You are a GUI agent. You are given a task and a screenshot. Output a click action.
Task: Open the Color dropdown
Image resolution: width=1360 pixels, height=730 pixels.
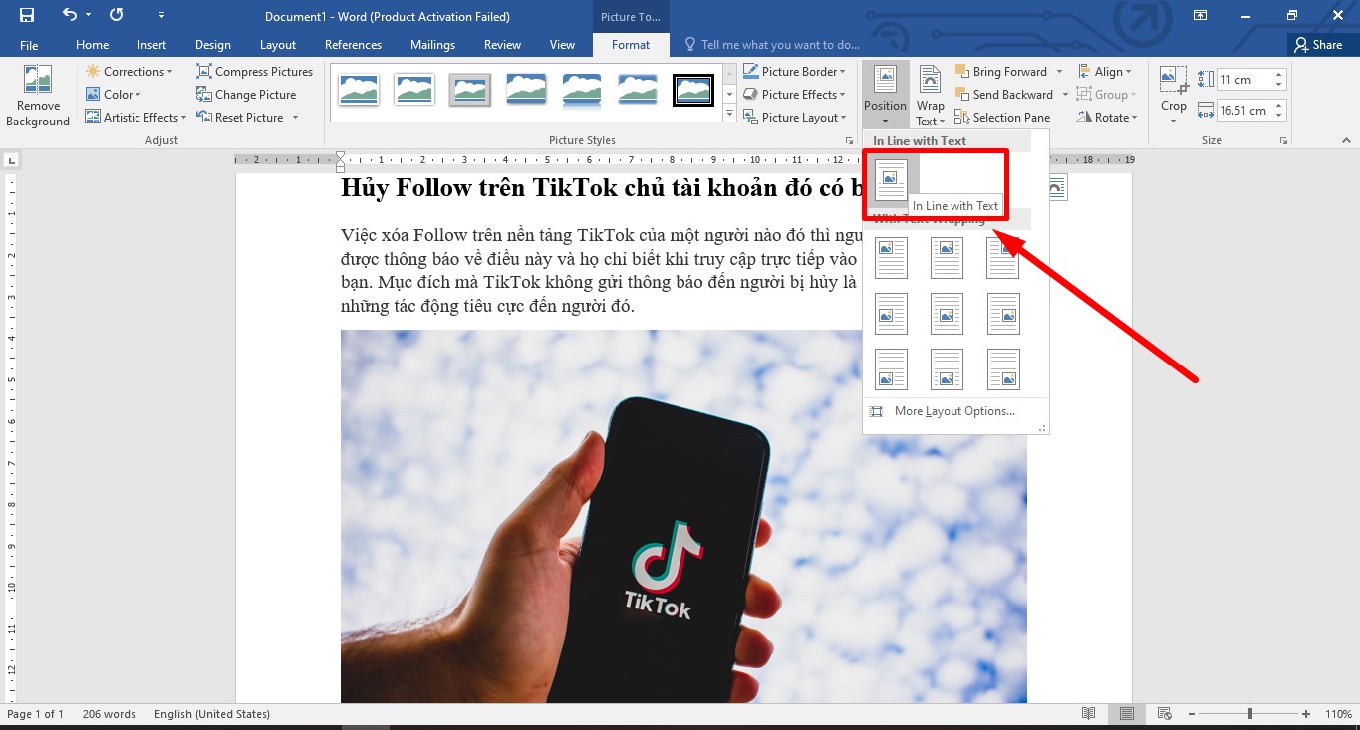(x=114, y=95)
